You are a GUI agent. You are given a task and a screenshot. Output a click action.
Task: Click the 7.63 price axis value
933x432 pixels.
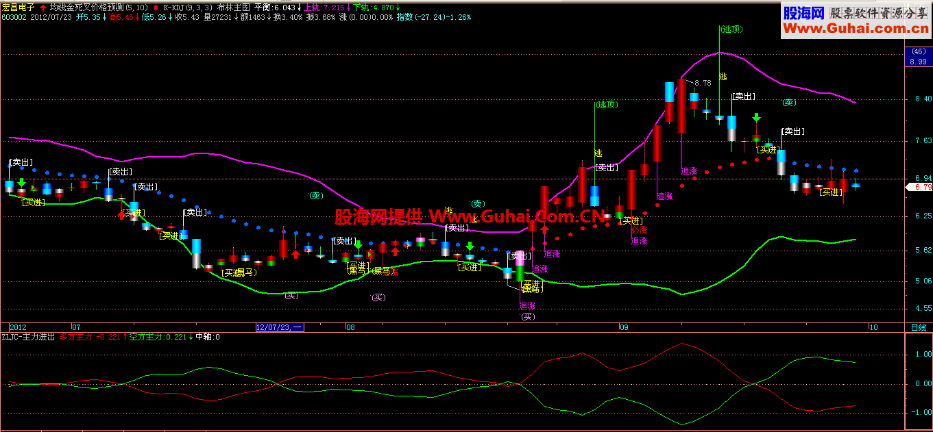click(923, 140)
